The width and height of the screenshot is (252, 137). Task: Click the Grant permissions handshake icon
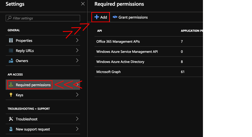point(115,17)
